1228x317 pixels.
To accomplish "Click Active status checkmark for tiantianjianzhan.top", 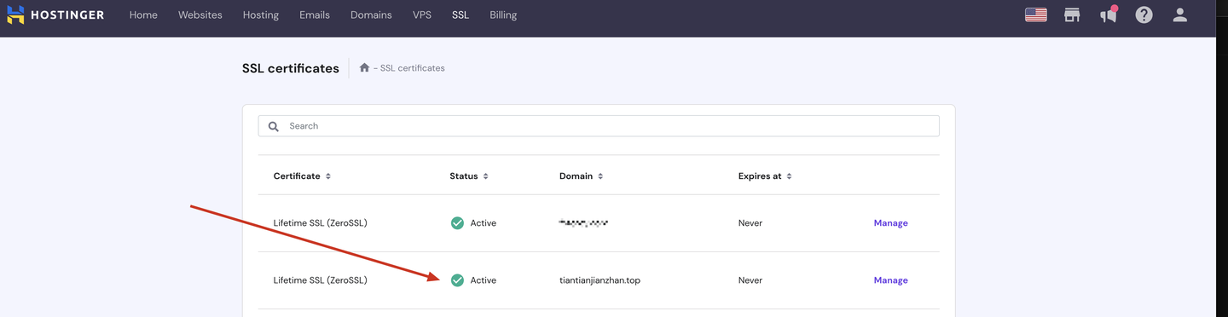I will click(x=457, y=280).
